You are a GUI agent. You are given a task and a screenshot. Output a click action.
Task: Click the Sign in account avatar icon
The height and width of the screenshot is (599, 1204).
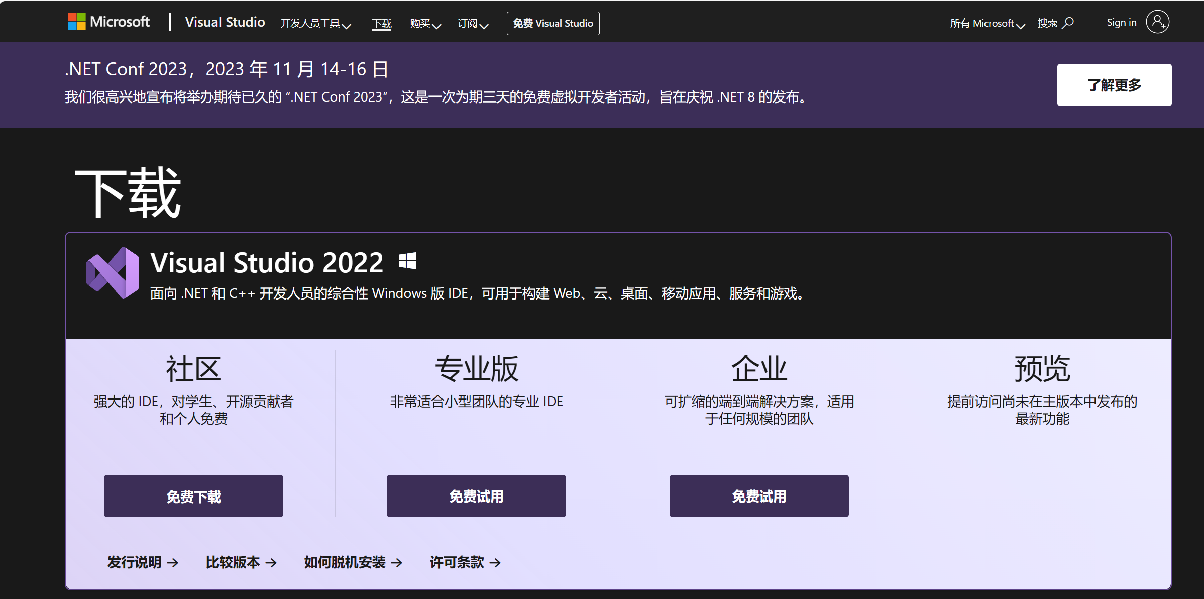coord(1157,21)
